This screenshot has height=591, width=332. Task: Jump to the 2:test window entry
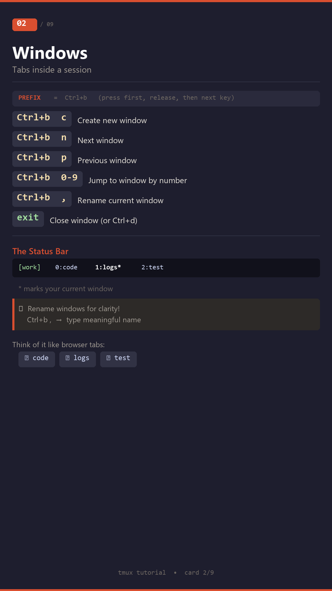coord(152,267)
